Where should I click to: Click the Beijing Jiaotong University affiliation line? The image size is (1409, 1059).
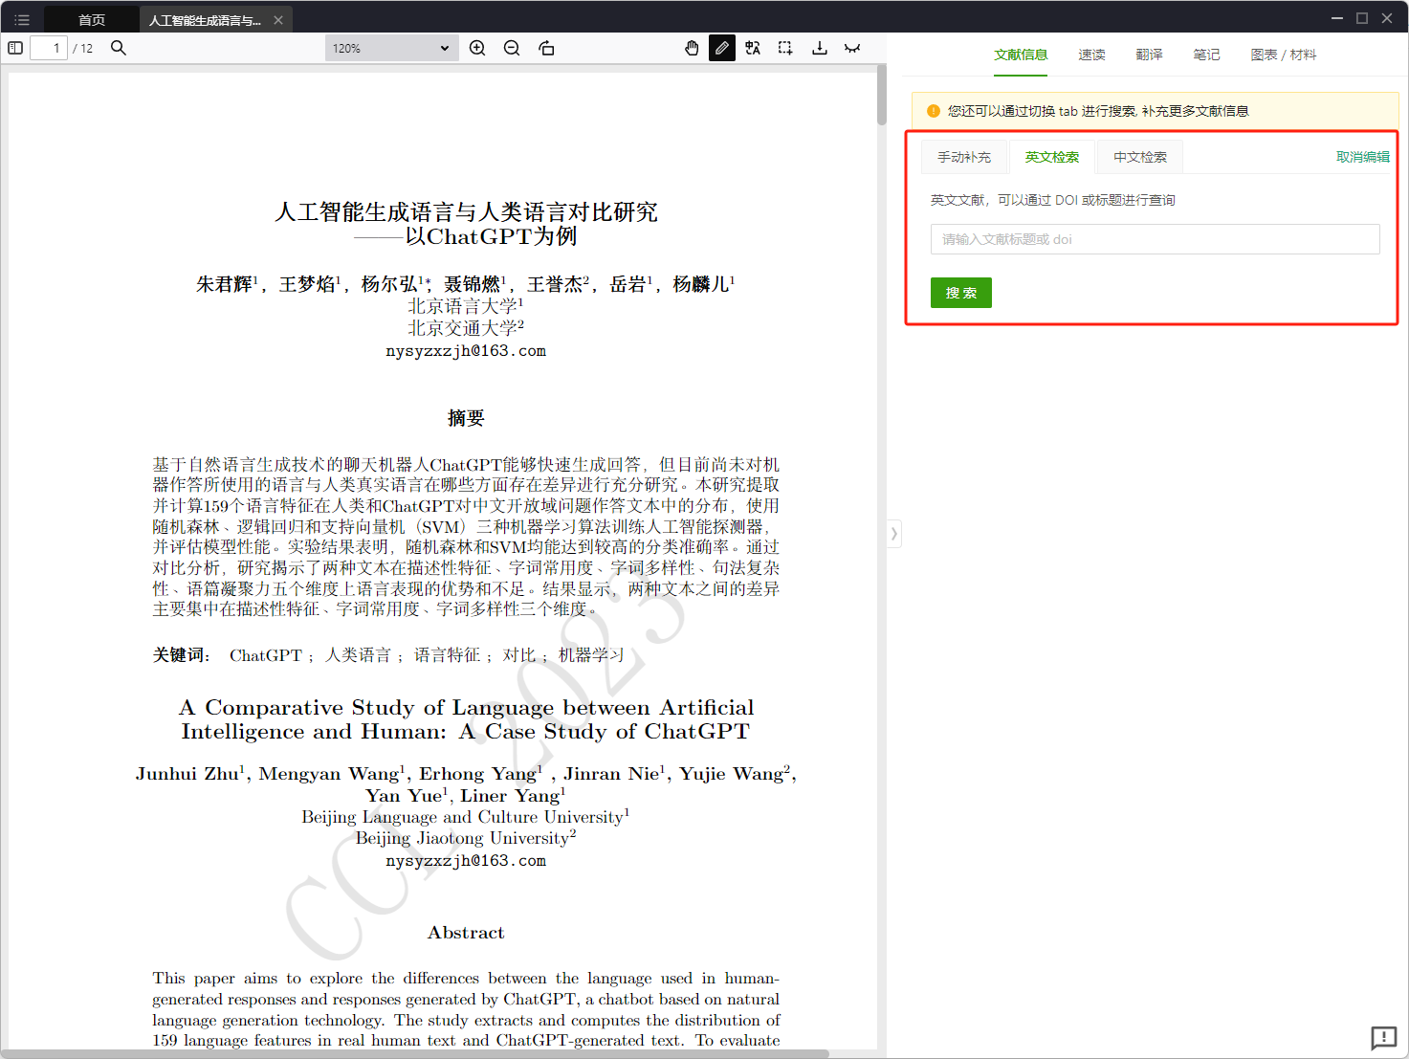pos(466,838)
